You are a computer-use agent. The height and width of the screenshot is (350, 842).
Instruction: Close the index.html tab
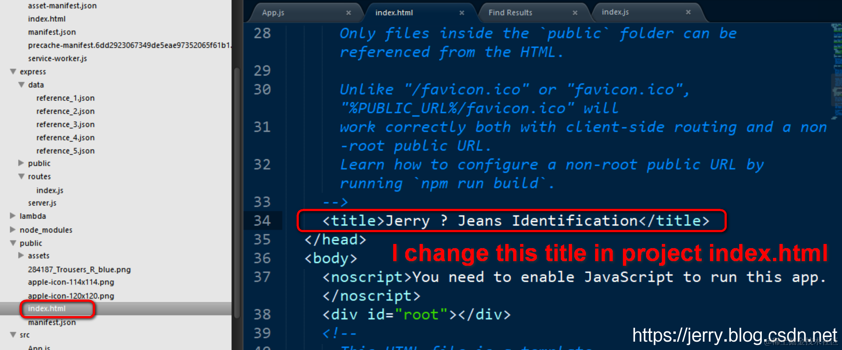click(x=462, y=13)
